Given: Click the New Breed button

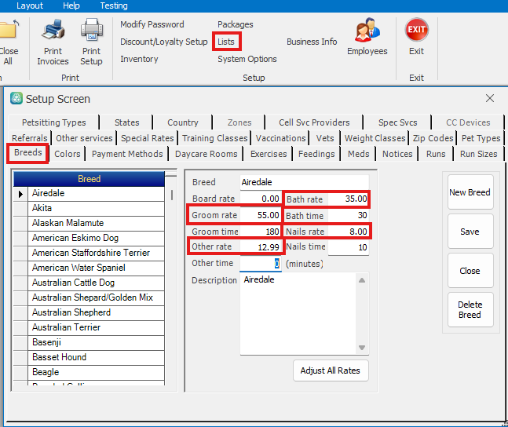Looking at the screenshot, I should point(470,192).
